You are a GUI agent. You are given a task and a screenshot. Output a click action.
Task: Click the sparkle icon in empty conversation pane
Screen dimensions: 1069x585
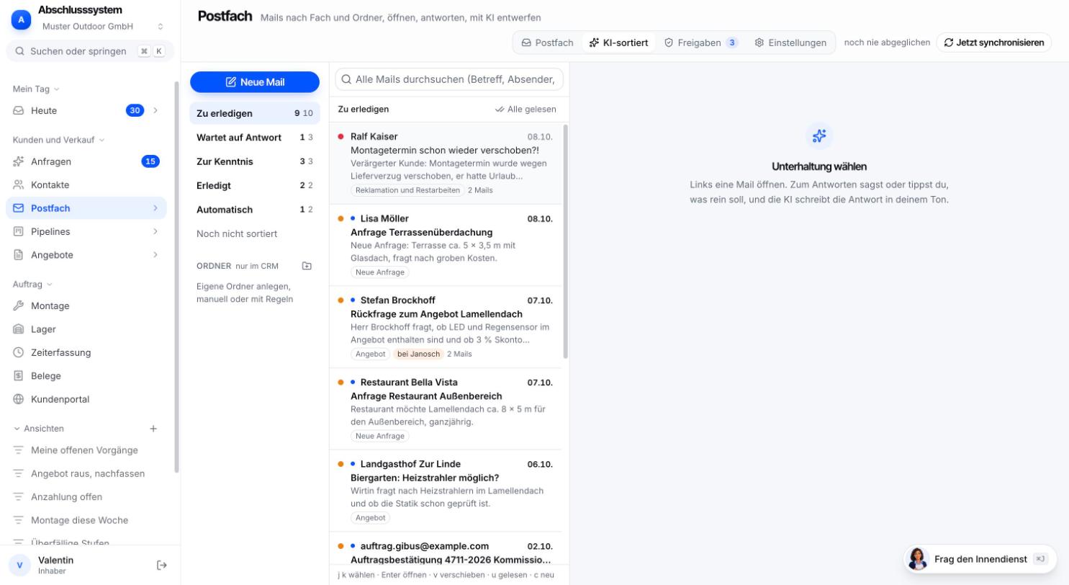coord(819,135)
